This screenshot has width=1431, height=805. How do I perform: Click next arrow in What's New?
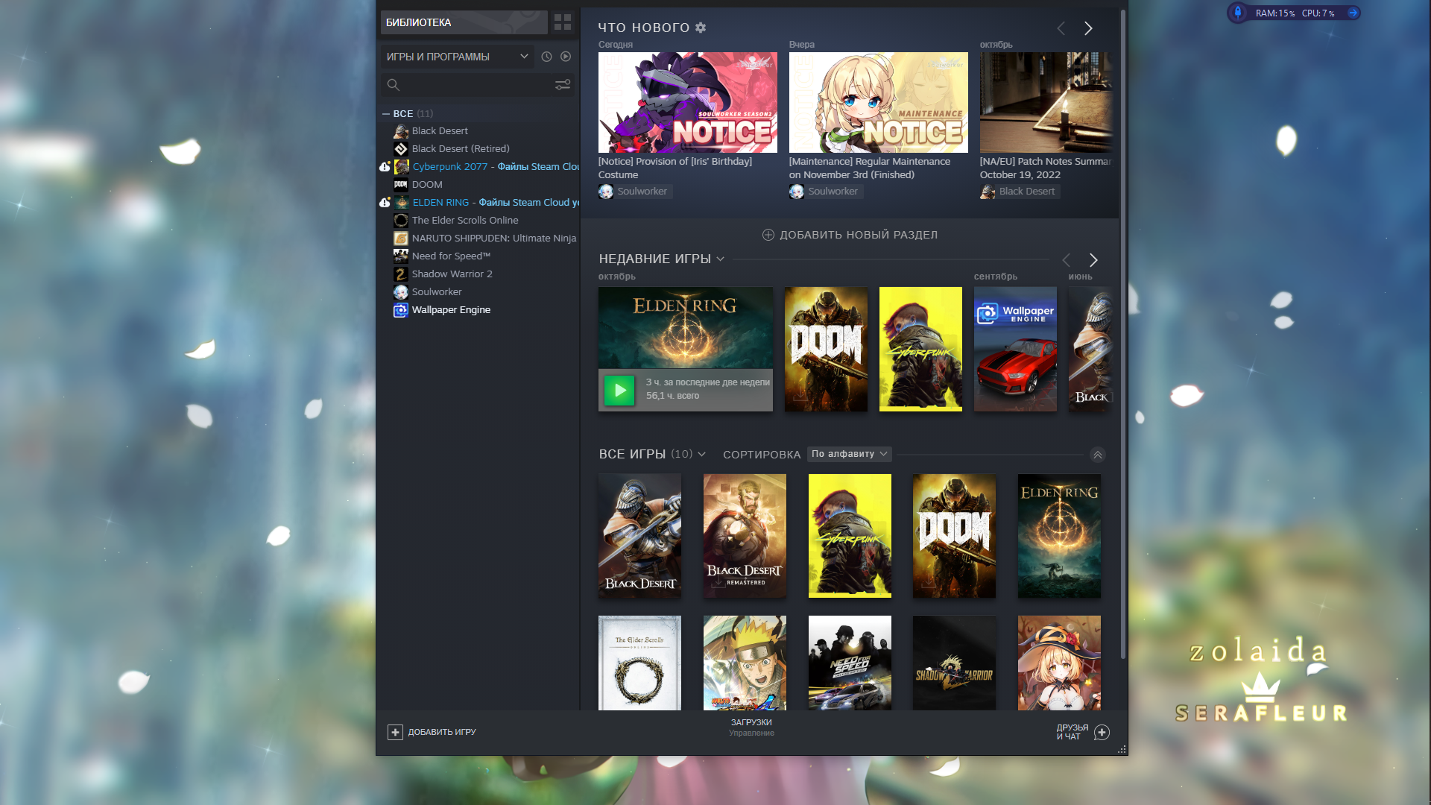[1088, 28]
